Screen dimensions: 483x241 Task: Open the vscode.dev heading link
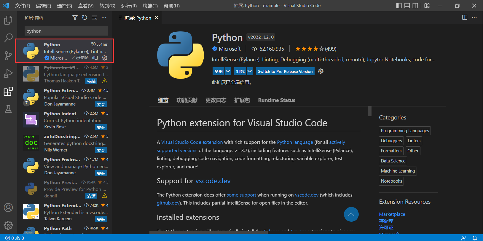coord(213,181)
